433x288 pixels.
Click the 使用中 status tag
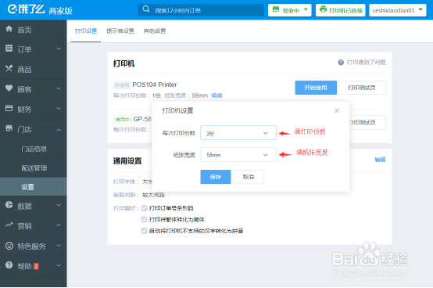point(123,120)
